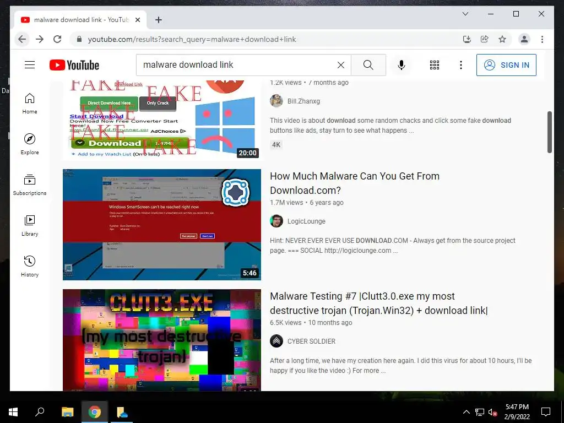Image resolution: width=564 pixels, height=423 pixels.
Task: Click the LogicLounge channel avatar
Action: pos(276,221)
